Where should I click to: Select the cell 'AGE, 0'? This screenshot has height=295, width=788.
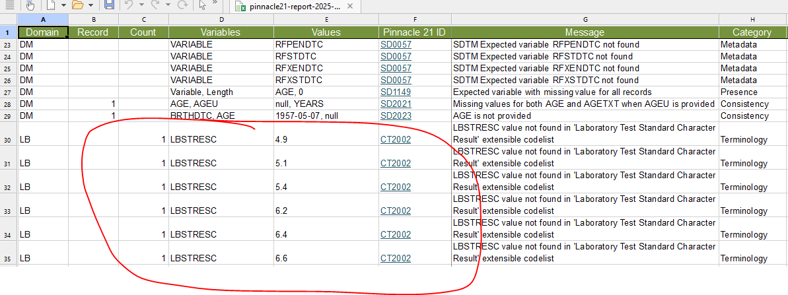pos(326,92)
